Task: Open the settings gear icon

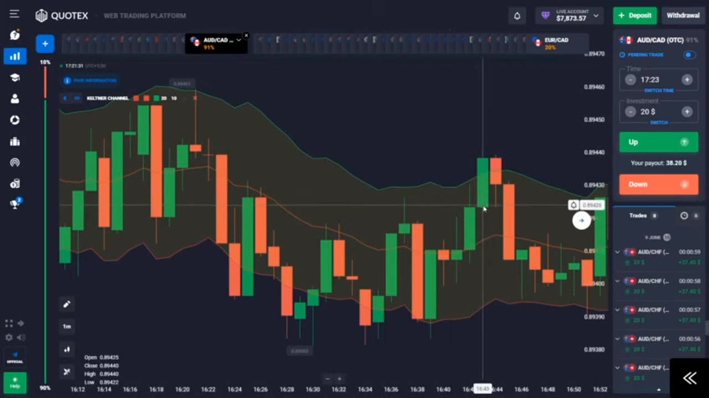Action: pos(9,337)
